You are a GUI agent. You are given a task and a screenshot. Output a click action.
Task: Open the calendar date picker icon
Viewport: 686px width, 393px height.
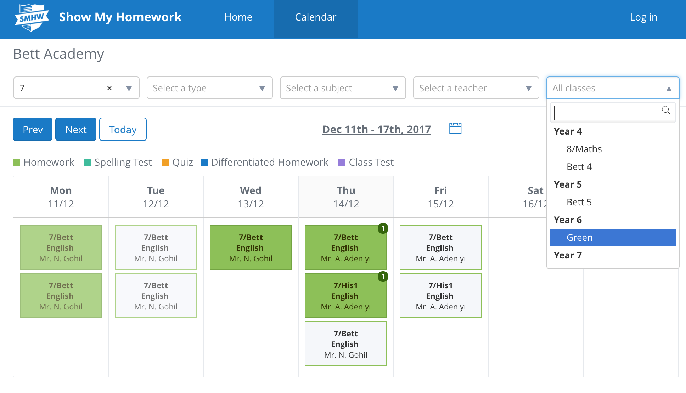455,128
